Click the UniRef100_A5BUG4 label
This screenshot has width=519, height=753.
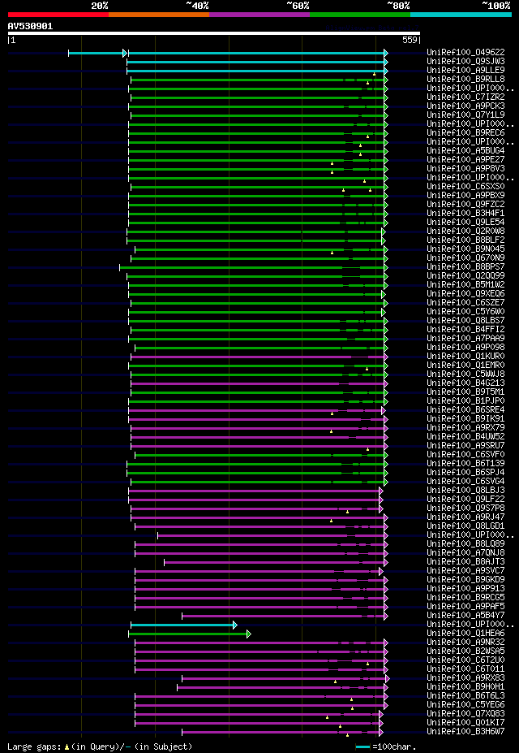tap(465, 151)
